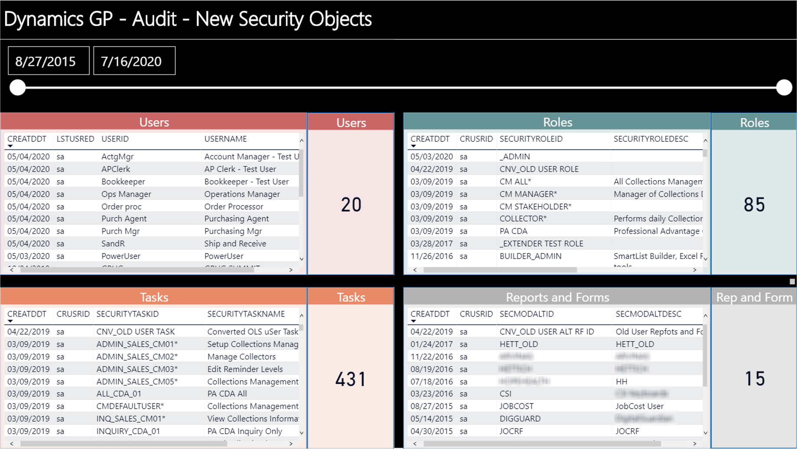This screenshot has width=797, height=449.
Task: Click the scroll up arrow in Roles table
Action: 705,141
